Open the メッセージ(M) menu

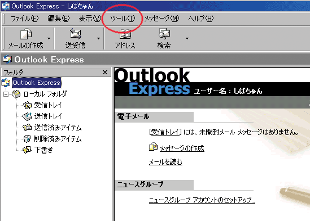tap(161, 19)
